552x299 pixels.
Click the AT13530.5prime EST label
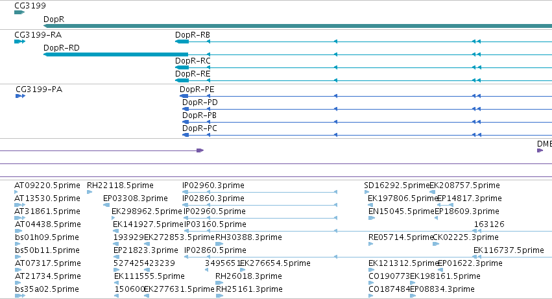[x=47, y=198]
